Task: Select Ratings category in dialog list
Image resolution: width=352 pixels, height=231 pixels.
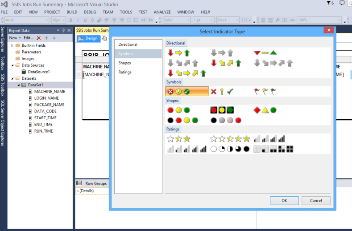Action: [138, 72]
